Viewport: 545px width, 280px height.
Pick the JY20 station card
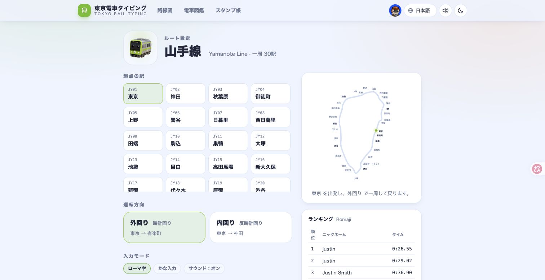[x=271, y=184]
